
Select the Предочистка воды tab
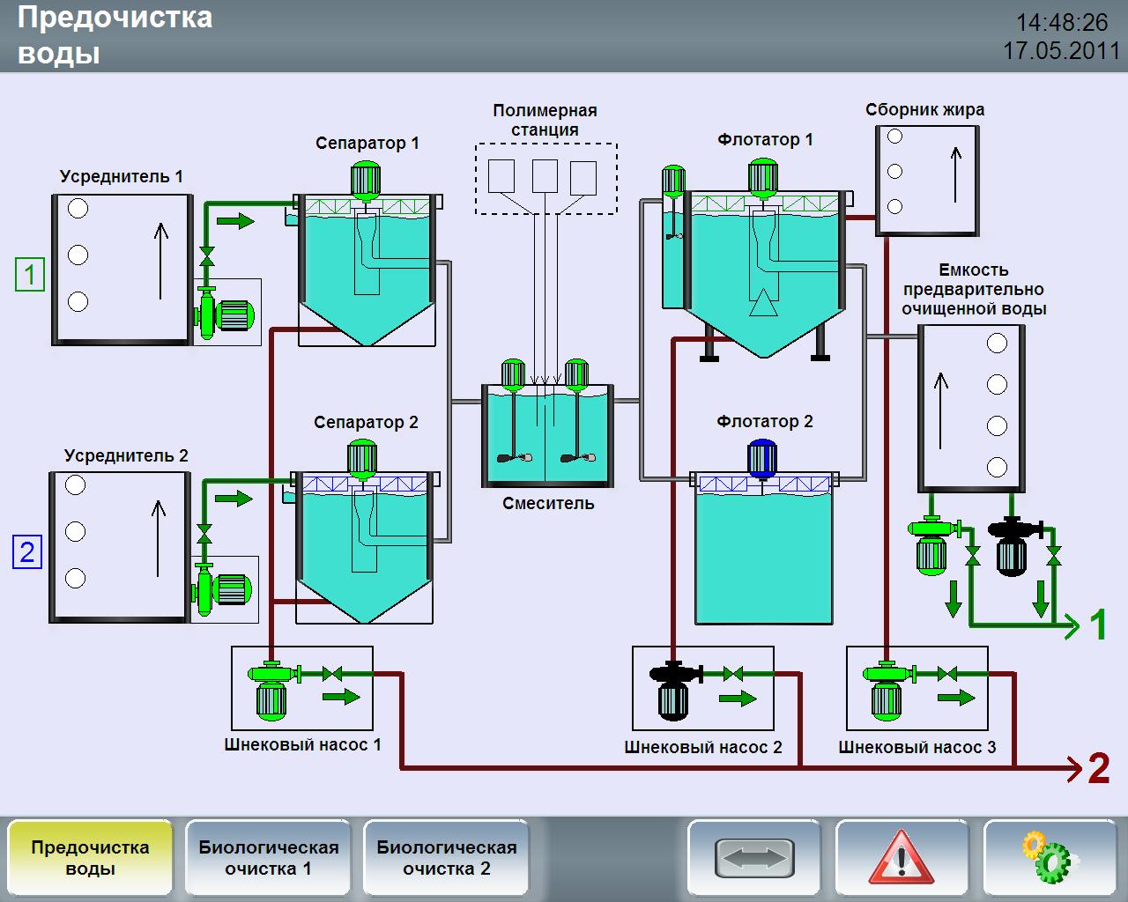[x=90, y=857]
